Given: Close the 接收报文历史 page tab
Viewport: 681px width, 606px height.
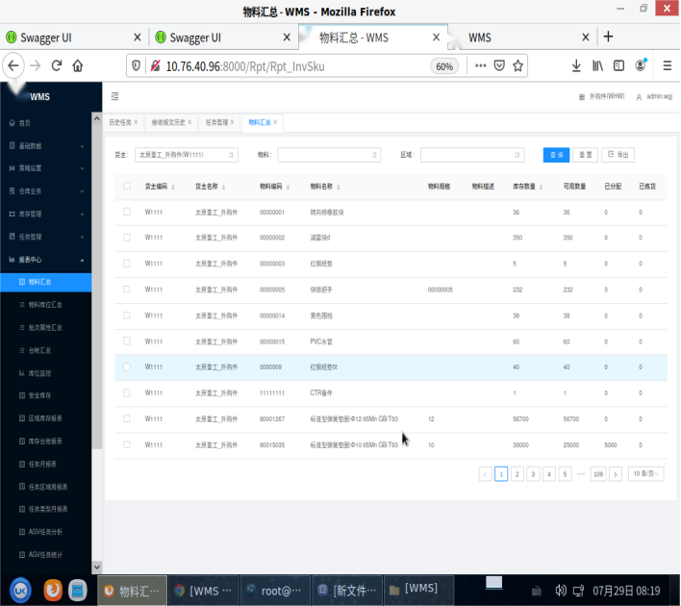Looking at the screenshot, I should point(189,122).
